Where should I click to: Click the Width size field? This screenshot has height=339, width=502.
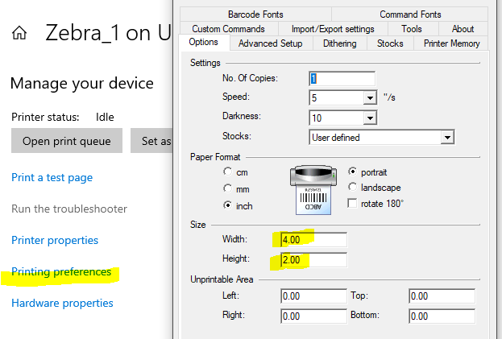tap(313, 239)
